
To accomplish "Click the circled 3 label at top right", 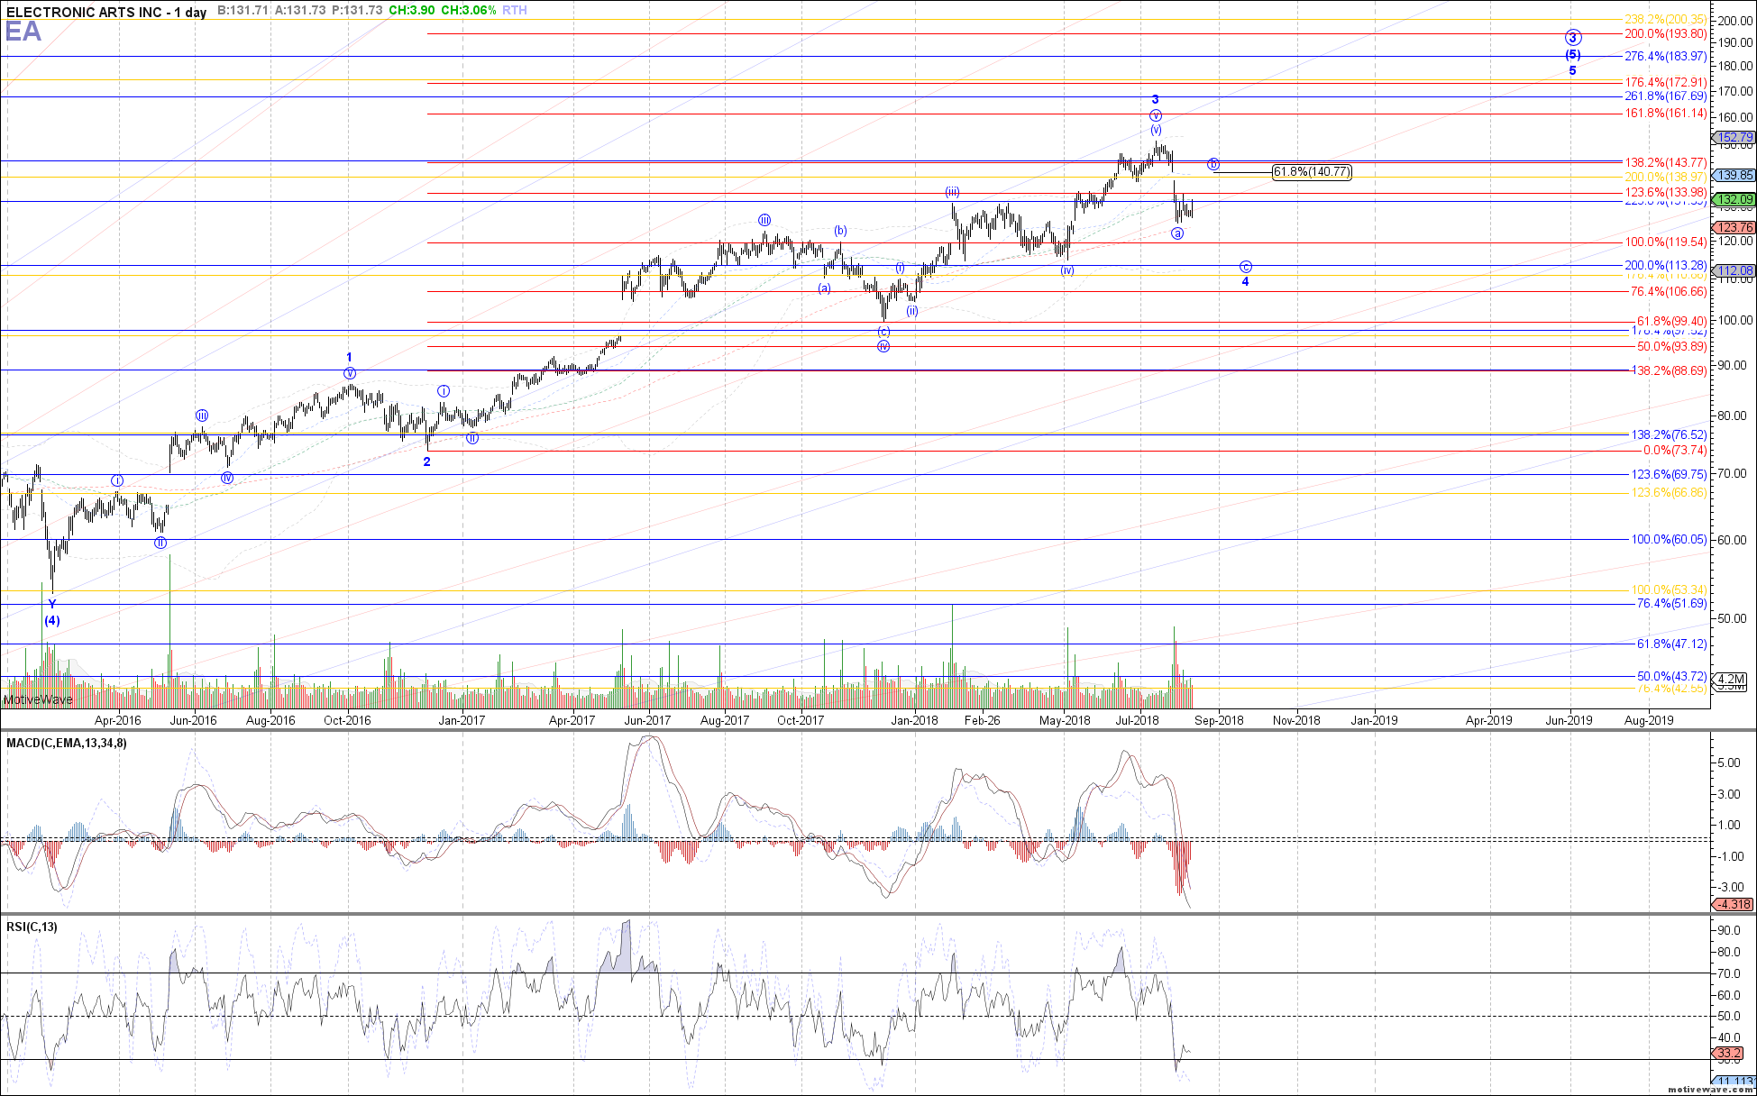I will (x=1572, y=38).
